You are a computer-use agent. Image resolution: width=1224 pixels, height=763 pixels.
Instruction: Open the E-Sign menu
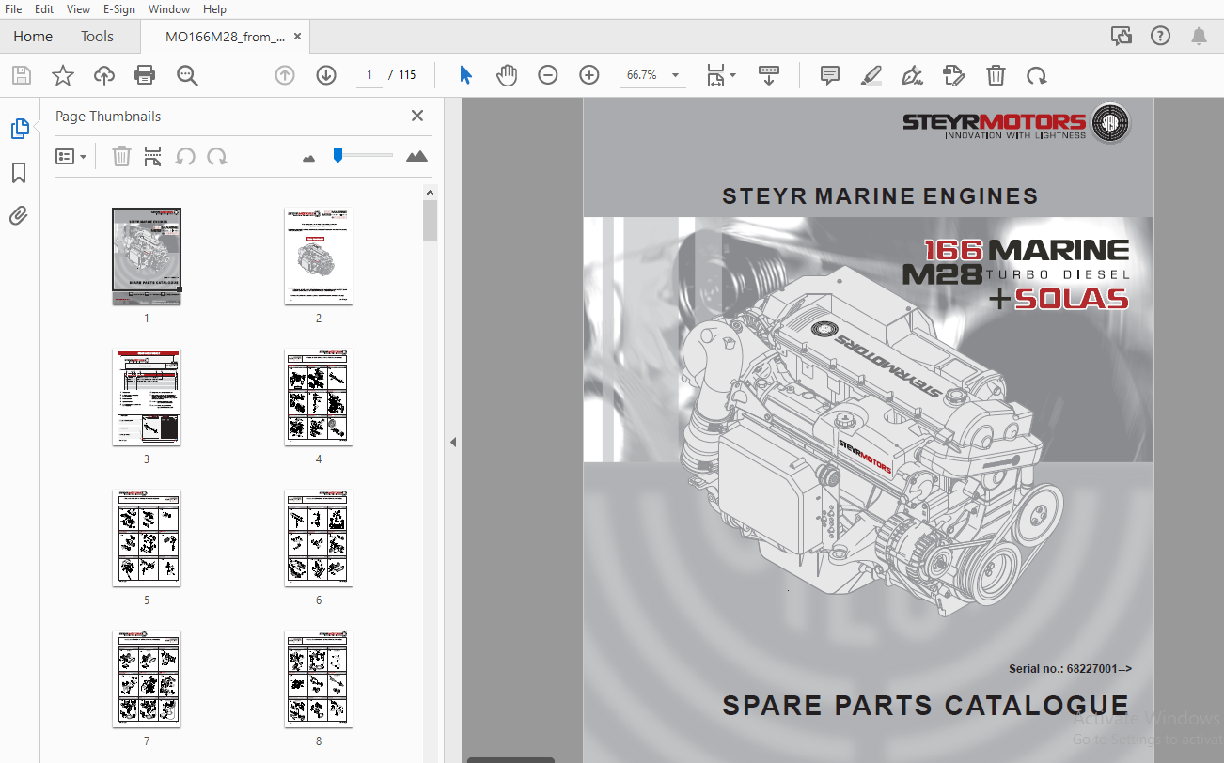click(x=119, y=9)
